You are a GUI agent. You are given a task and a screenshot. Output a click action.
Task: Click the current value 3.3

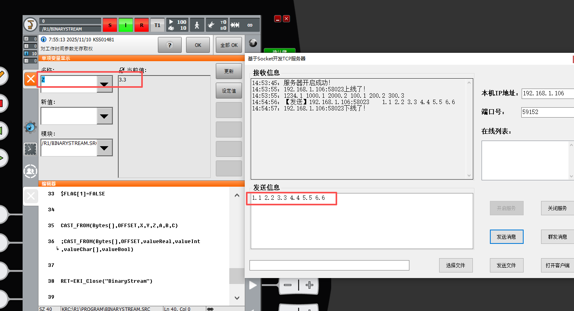click(x=123, y=79)
